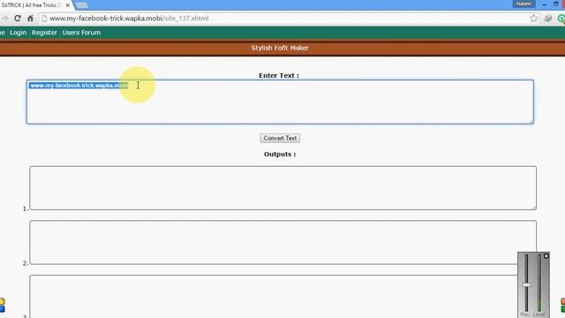
Task: Bookmark this page with the star icon
Action: 533,19
